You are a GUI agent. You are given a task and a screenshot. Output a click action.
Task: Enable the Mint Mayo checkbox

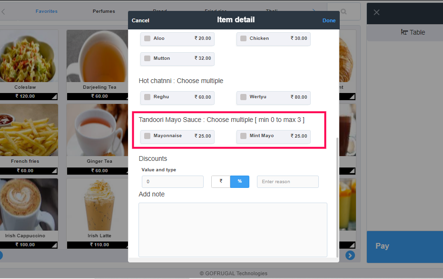[243, 136]
